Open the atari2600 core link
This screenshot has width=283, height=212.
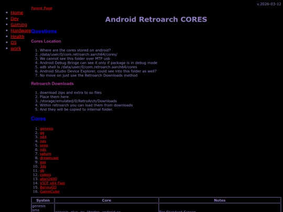pos(48,179)
